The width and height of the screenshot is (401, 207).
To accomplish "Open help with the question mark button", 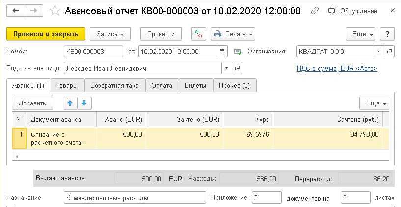I will (387, 34).
